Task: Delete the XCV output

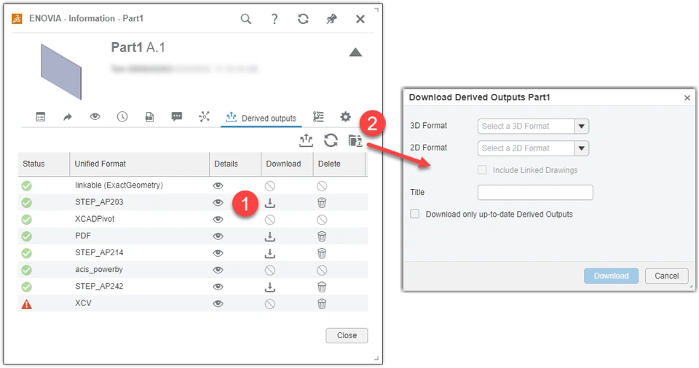Action: pos(322,304)
